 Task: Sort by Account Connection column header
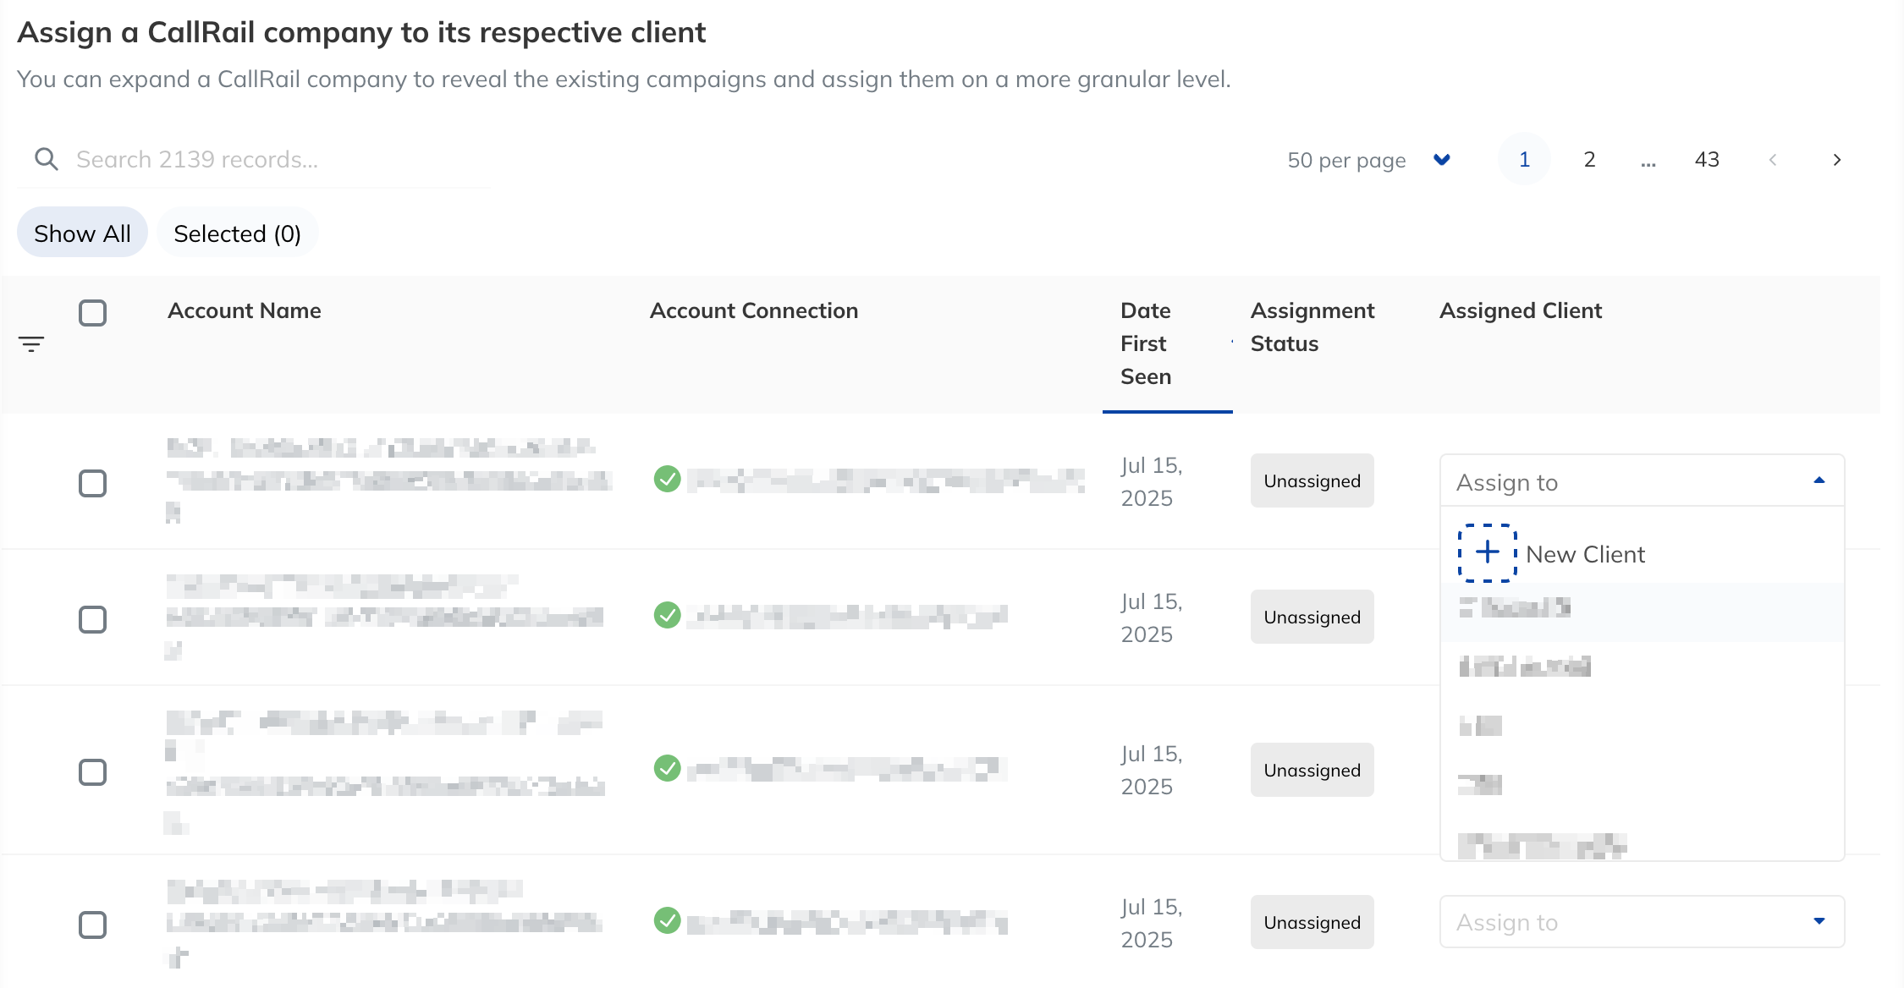point(754,310)
